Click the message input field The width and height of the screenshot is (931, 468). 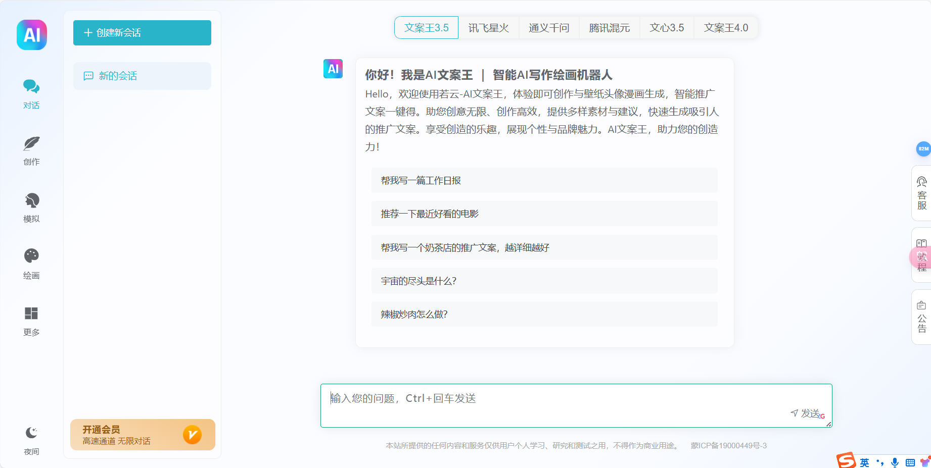tap(556, 399)
